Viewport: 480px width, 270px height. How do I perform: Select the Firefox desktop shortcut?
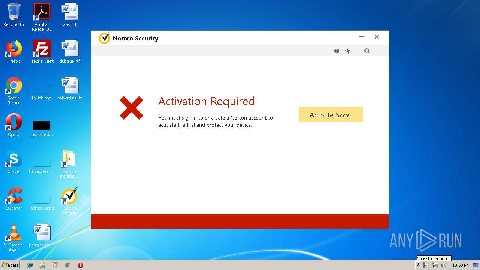tap(13, 52)
